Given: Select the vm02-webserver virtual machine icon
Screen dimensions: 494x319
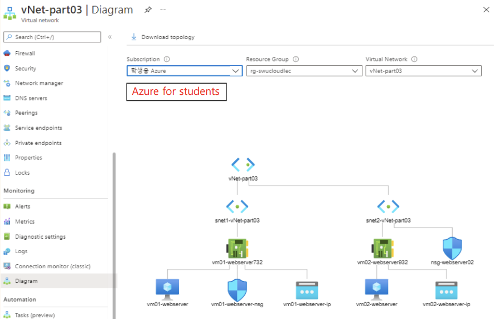Looking at the screenshot, I should (x=376, y=289).
